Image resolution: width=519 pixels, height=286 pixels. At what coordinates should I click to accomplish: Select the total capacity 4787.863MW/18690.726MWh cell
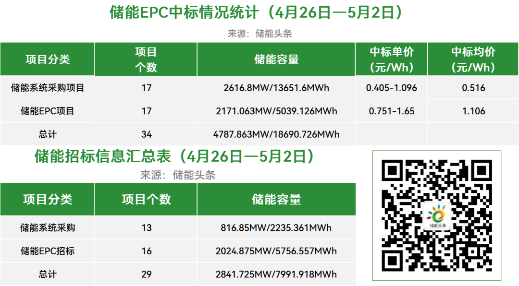[276, 134]
